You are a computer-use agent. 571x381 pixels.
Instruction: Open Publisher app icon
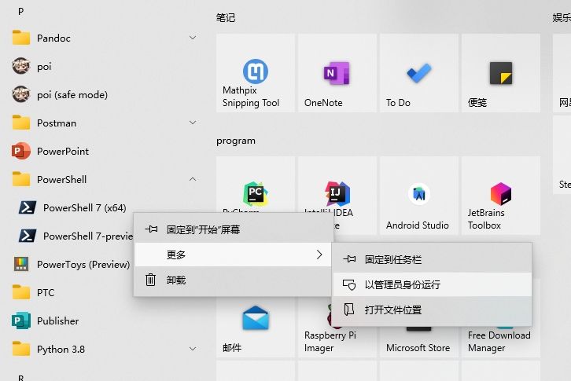tap(21, 321)
